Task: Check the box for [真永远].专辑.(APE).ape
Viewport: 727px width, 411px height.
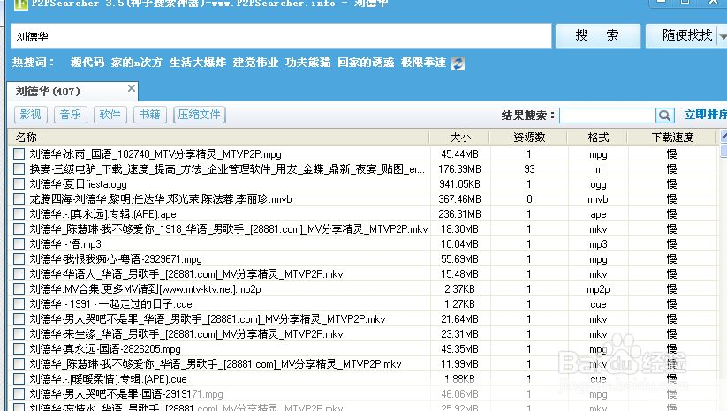Action: tap(19, 213)
